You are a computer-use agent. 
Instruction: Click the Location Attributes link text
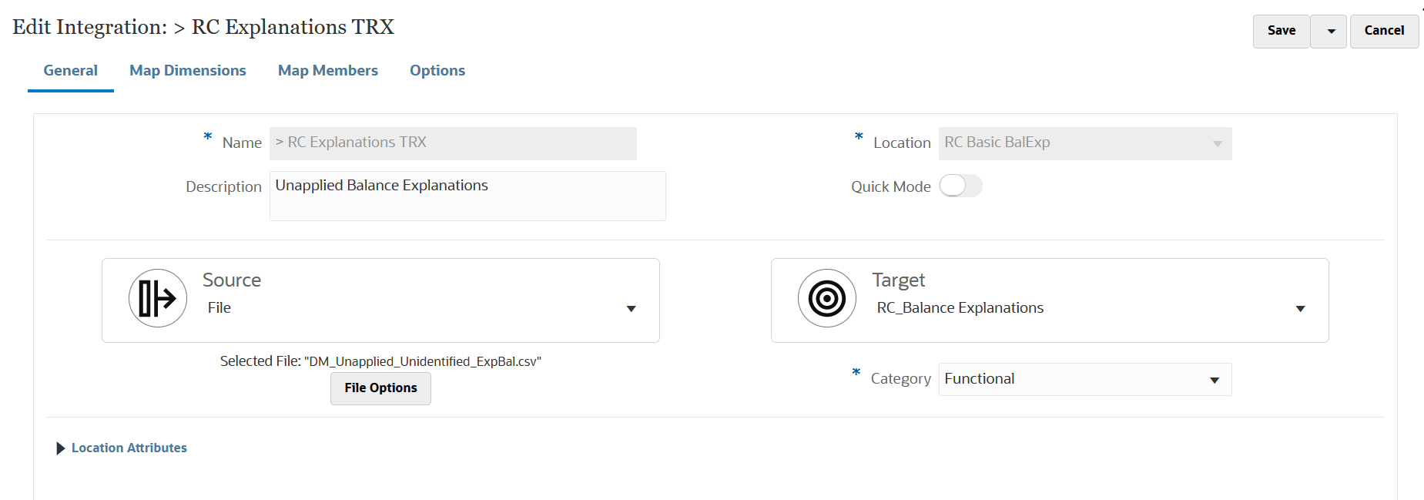(x=129, y=448)
